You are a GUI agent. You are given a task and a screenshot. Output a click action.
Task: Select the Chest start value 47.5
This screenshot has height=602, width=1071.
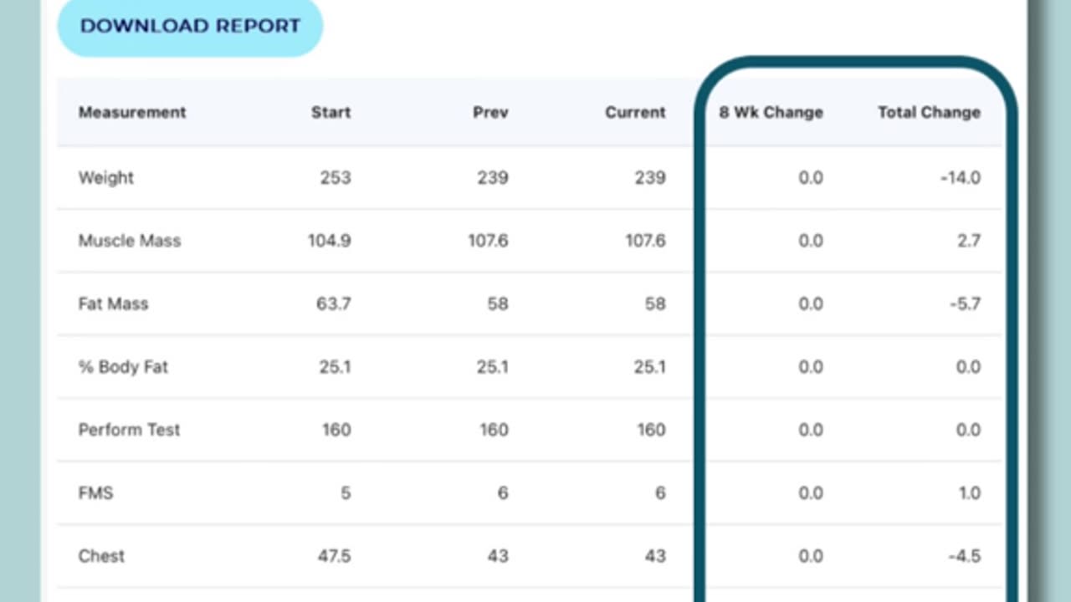(335, 556)
